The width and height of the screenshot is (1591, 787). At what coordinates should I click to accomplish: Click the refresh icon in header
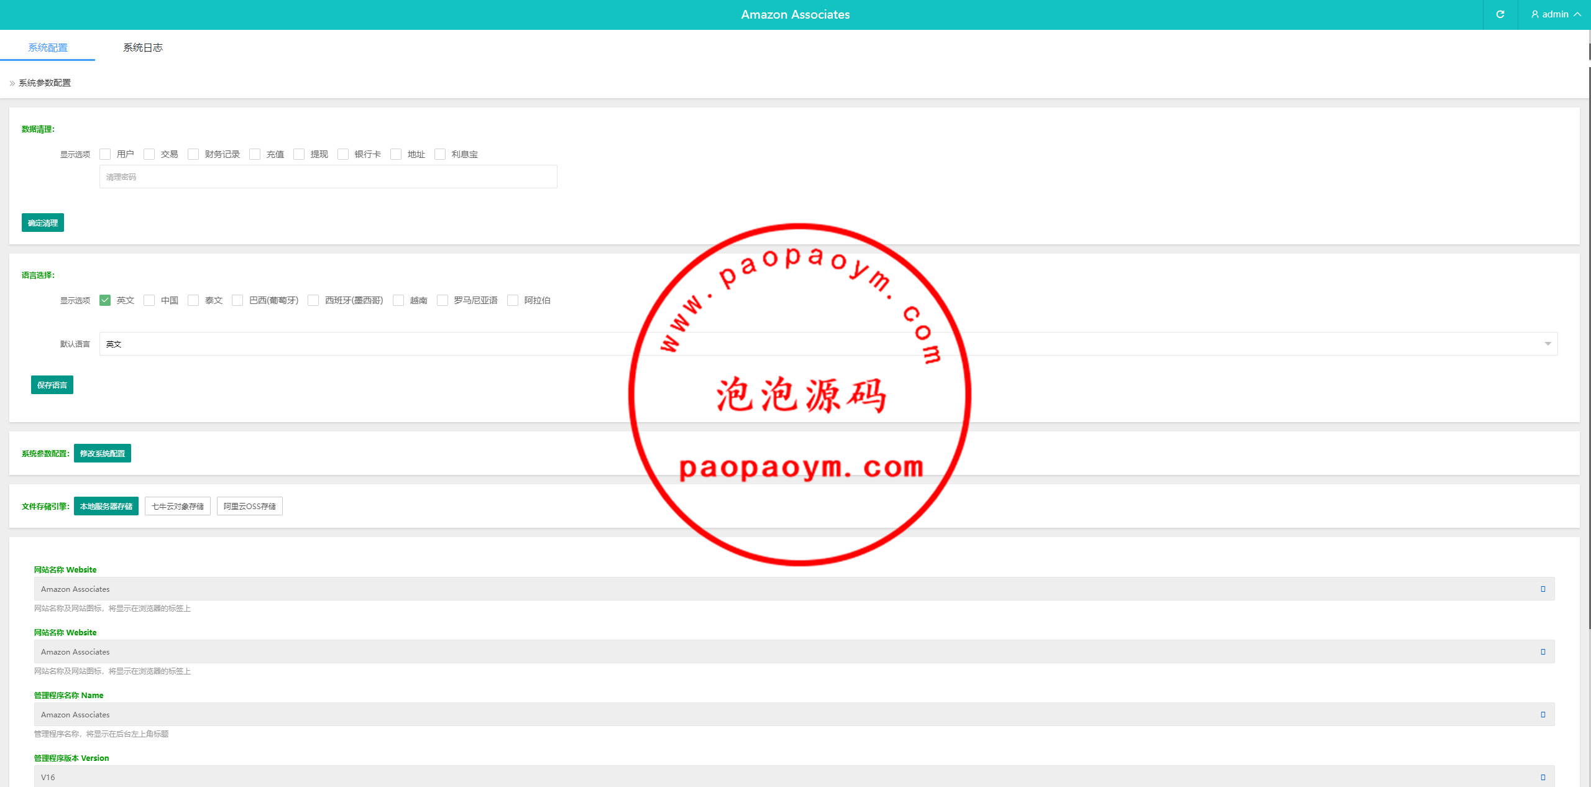pos(1500,14)
